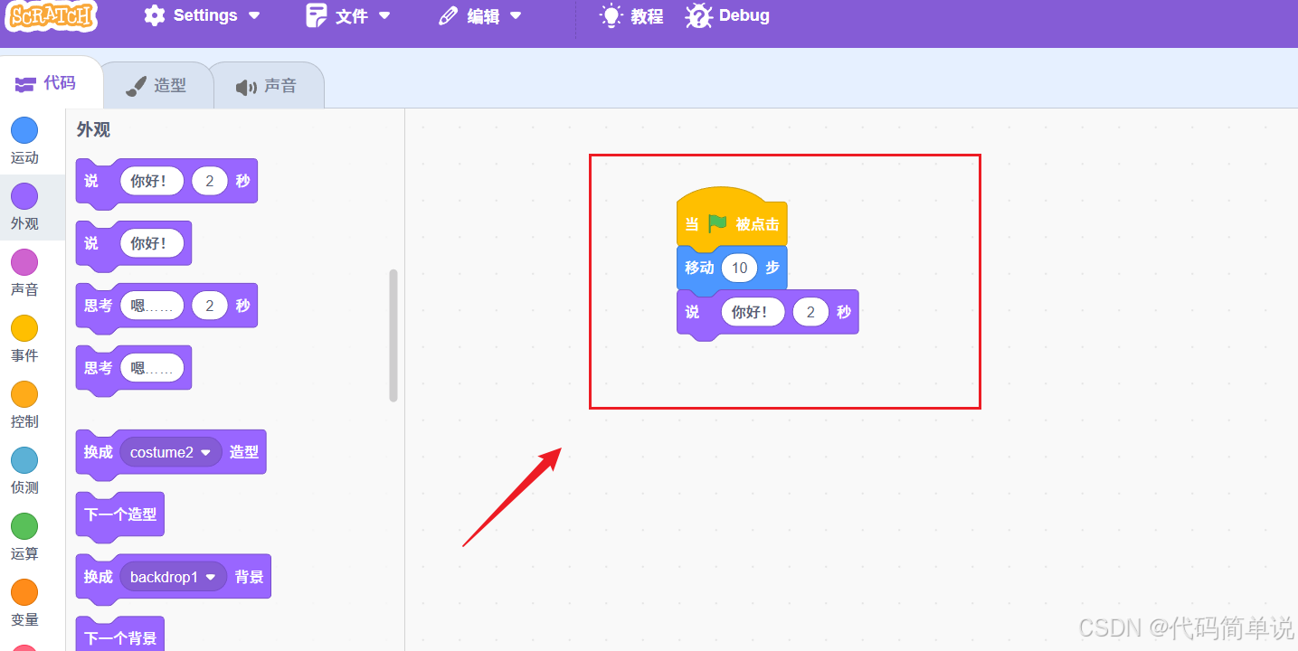Select the 控制 control category

click(24, 405)
